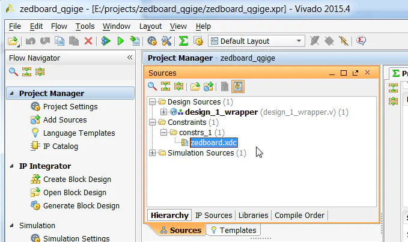Click the red Delete X toolbar icon
408x242 pixels.
tap(88, 41)
